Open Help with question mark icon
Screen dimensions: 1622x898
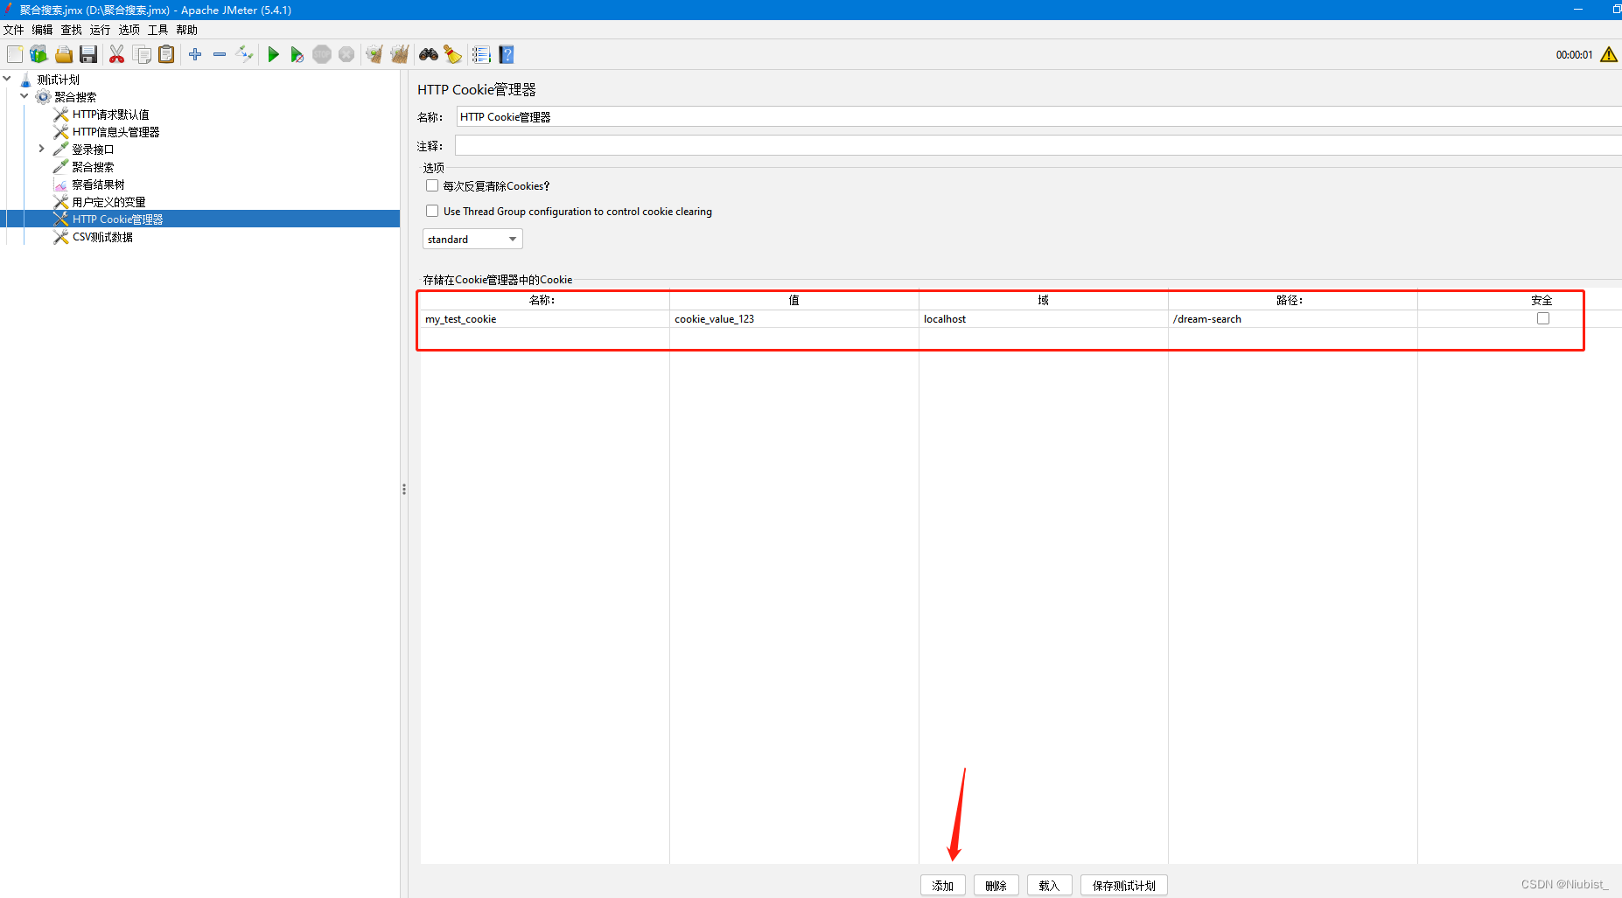tap(507, 54)
